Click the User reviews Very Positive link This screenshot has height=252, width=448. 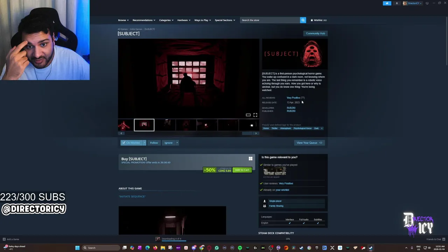(286, 183)
